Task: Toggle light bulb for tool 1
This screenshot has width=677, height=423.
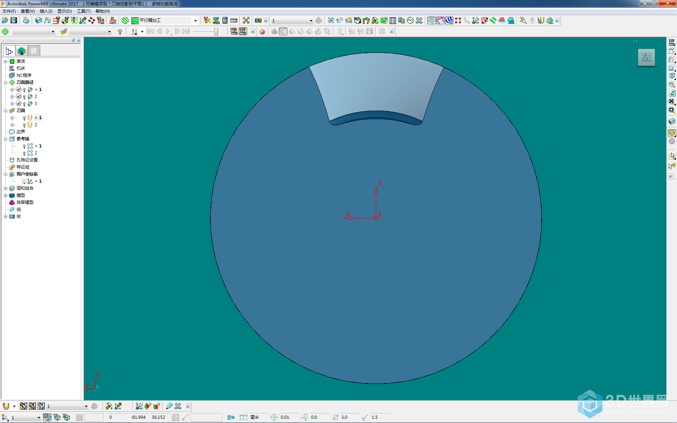Action: tap(24, 118)
